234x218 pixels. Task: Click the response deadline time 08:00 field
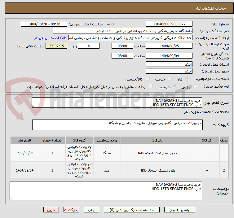point(122,46)
